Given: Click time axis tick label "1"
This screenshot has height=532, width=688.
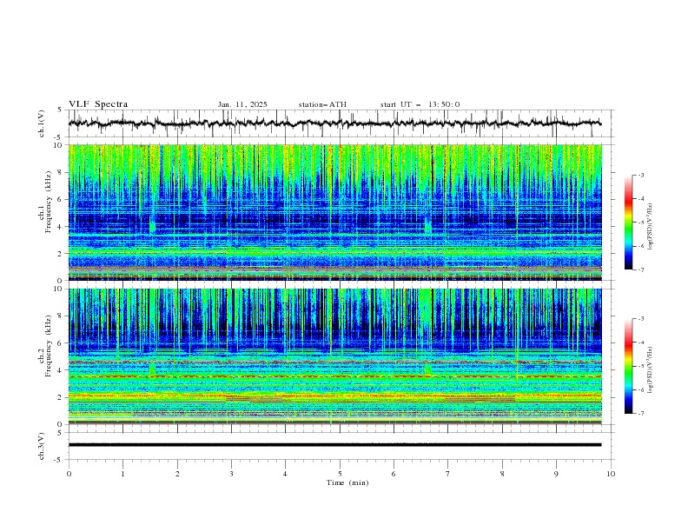Looking at the screenshot, I should 122,474.
